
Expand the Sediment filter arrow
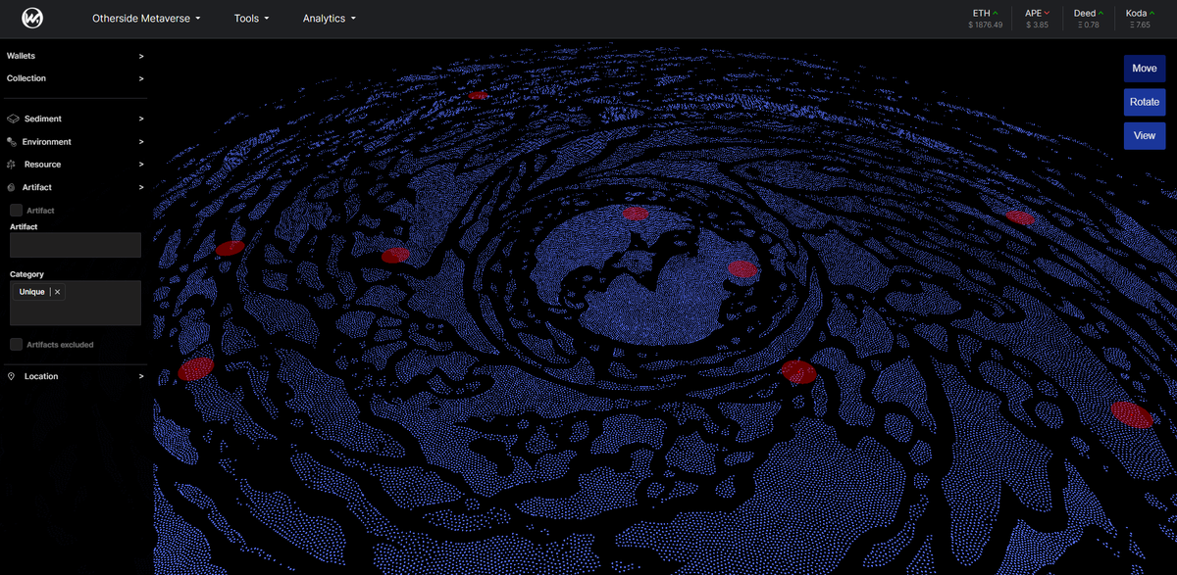[x=141, y=119]
